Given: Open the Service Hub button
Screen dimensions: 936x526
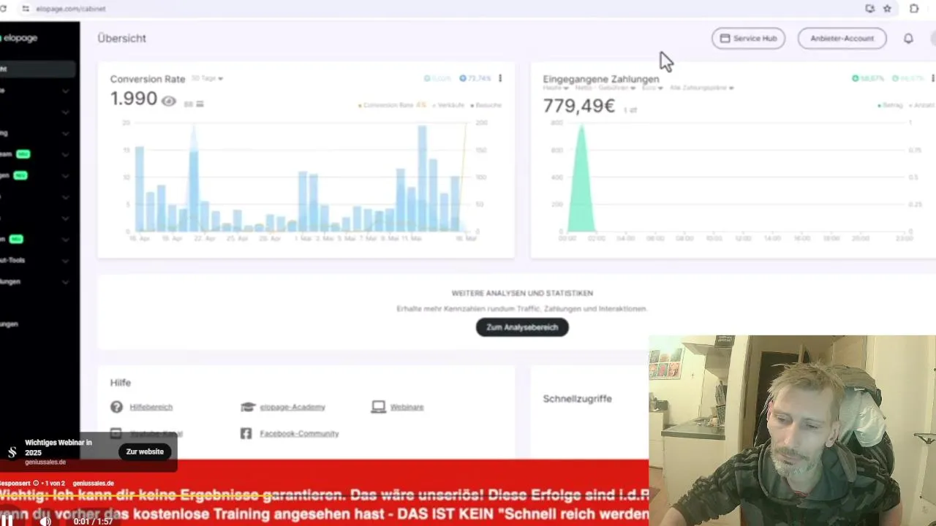Looking at the screenshot, I should point(748,38).
